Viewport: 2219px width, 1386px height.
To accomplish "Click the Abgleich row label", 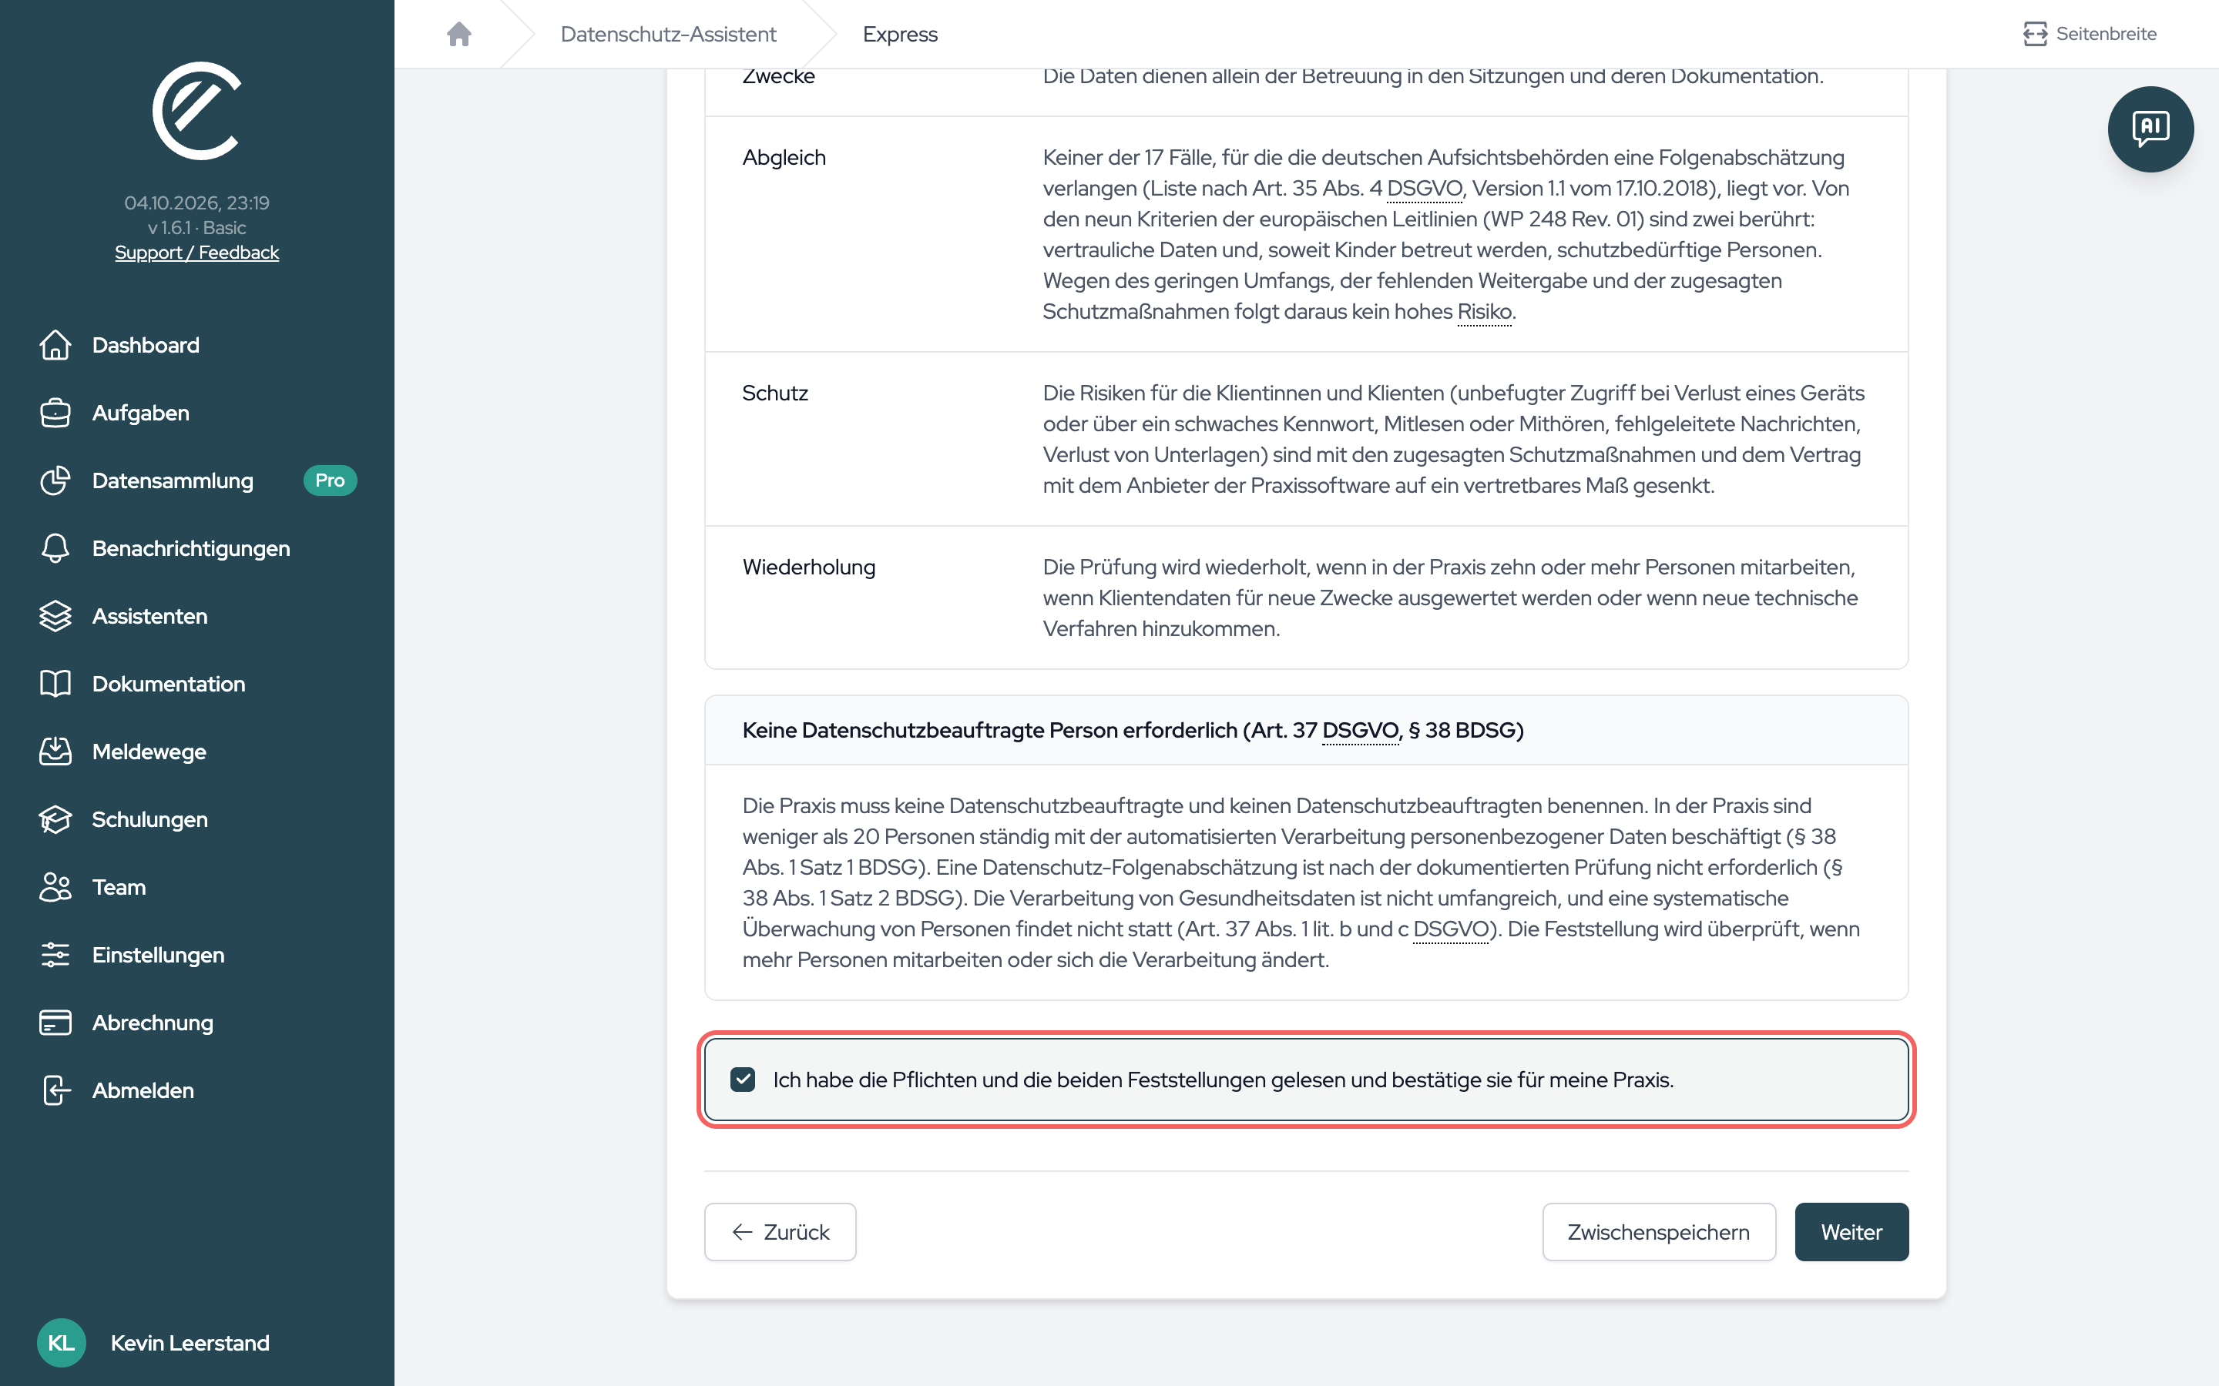I will [784, 158].
